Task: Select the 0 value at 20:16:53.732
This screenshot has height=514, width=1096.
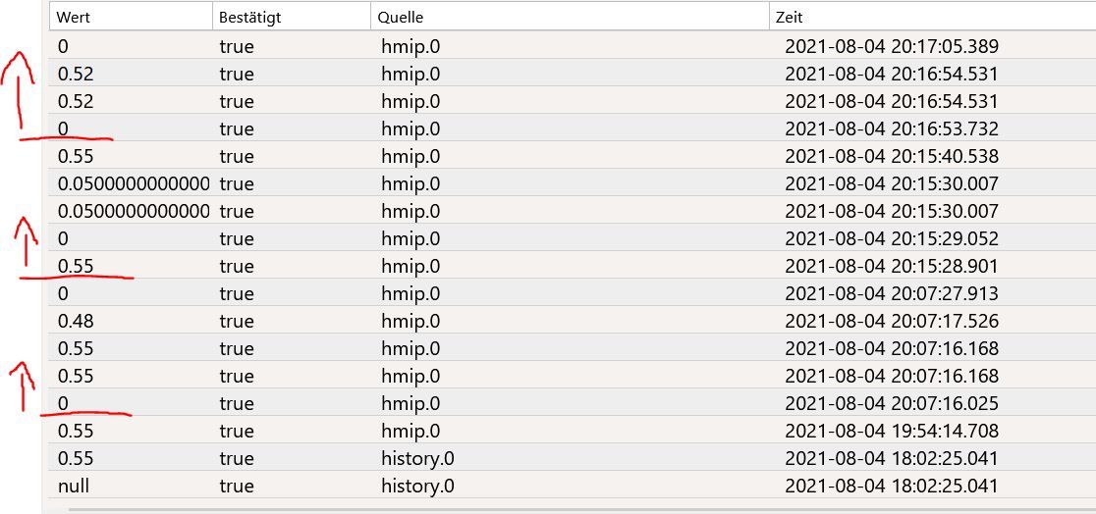Action: point(63,129)
